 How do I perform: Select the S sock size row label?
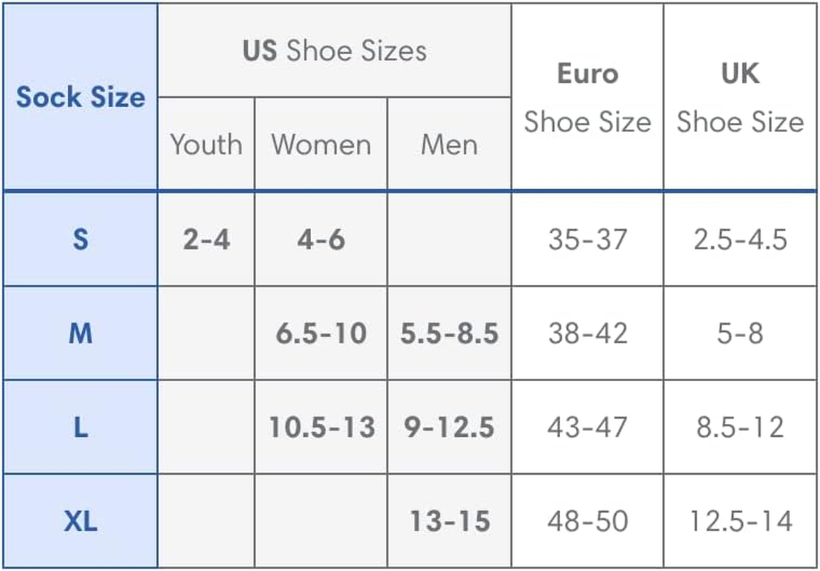pos(80,238)
